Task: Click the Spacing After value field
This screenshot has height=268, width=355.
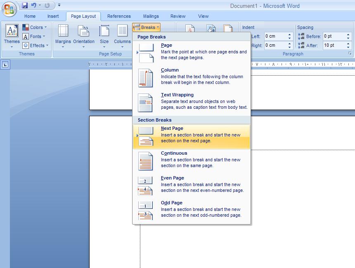Action: (x=334, y=45)
